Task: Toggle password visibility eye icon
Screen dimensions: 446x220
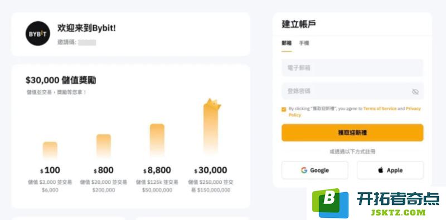Action: point(415,91)
